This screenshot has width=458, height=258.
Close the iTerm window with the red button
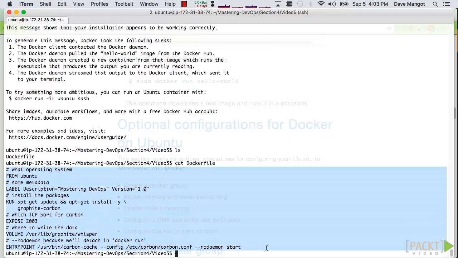tap(9, 12)
